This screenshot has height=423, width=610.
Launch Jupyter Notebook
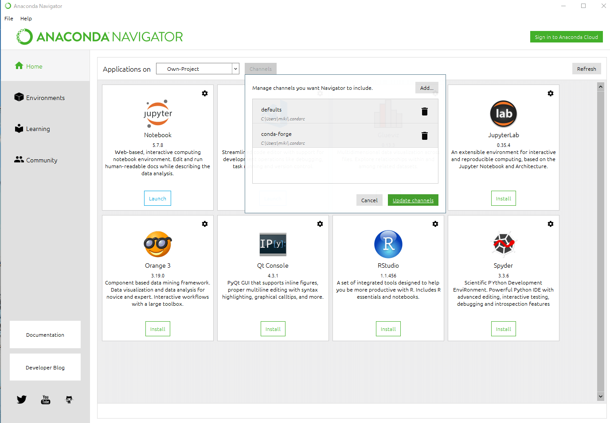click(x=157, y=198)
